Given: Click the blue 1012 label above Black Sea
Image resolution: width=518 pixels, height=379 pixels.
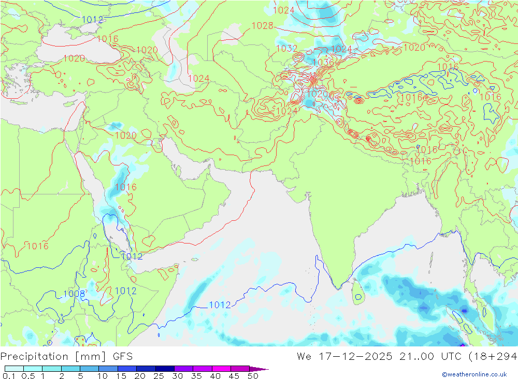Looking at the screenshot, I should [x=93, y=20].
